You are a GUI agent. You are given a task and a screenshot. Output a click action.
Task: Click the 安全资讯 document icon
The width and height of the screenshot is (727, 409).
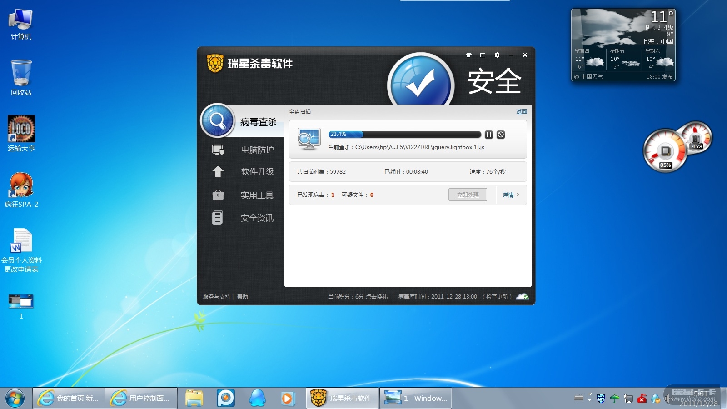coord(218,218)
